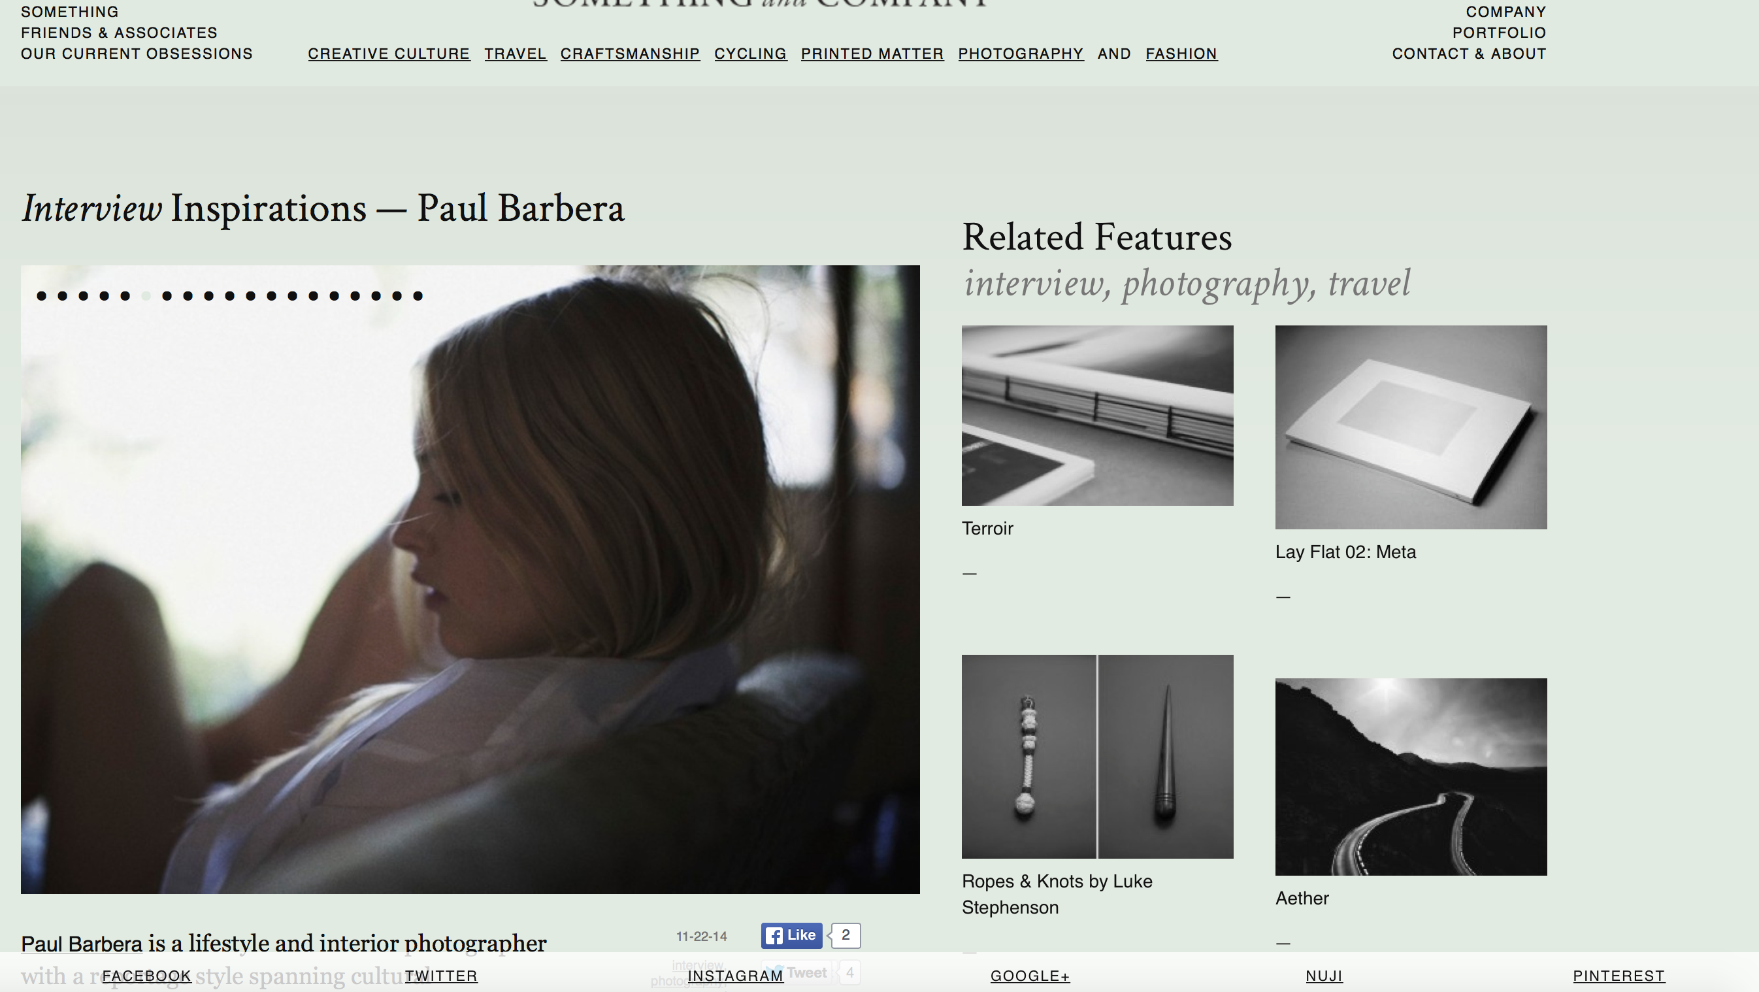Open OUR CURRENT OBSESSIONS link

click(137, 53)
